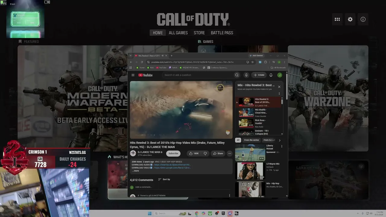This screenshot has width=386, height=217.
Task: Select the From the series chip
Action: (251, 140)
